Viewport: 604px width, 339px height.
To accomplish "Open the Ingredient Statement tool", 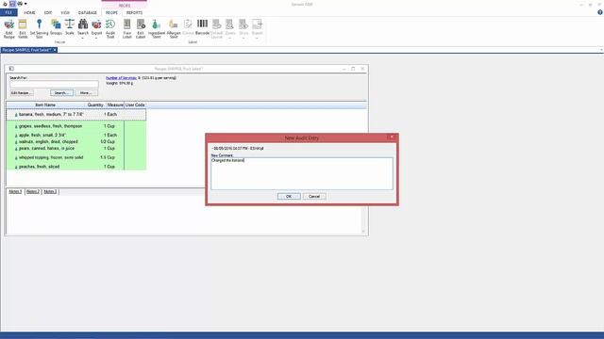I will click(x=157, y=29).
